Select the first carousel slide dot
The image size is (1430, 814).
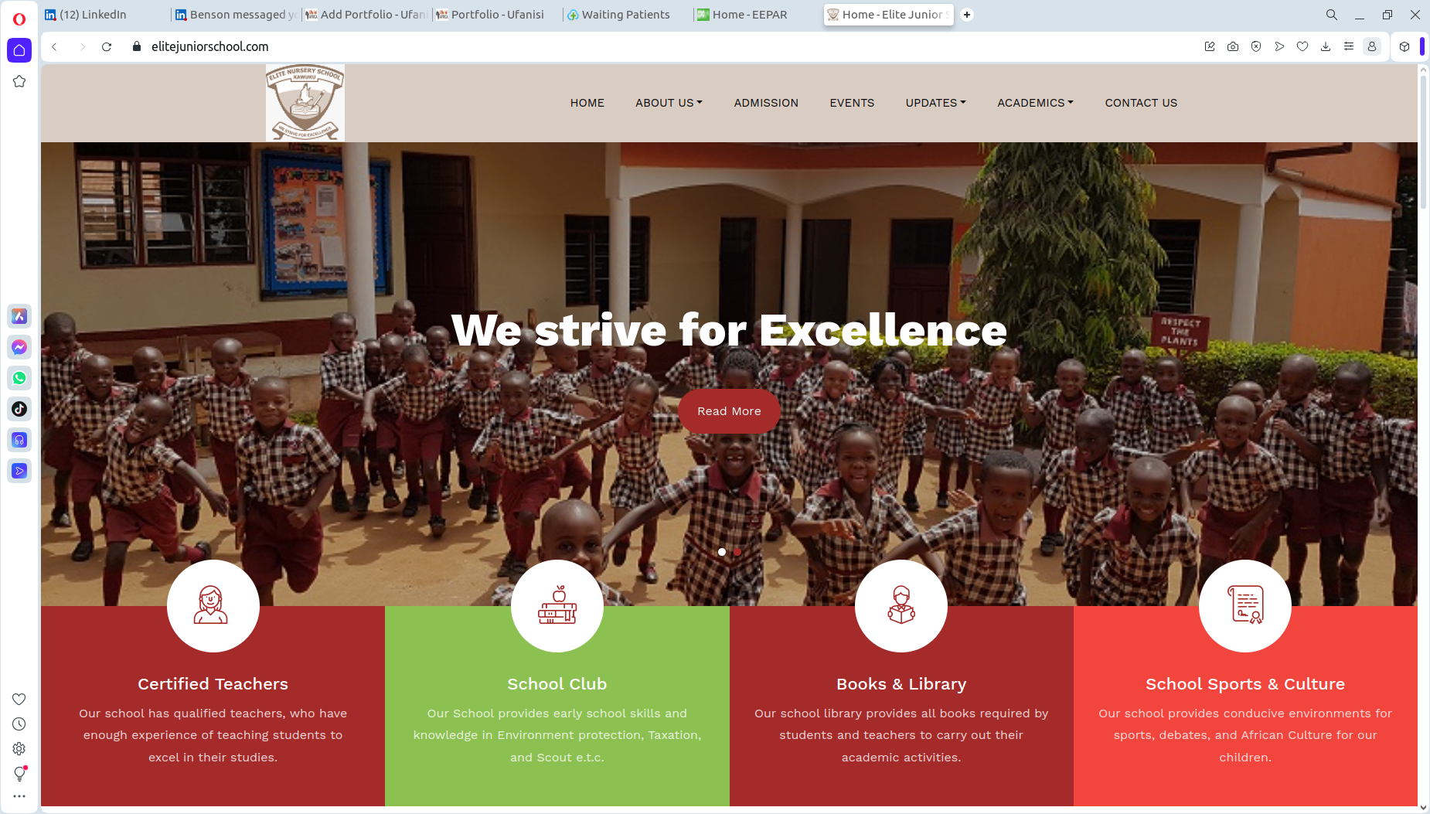pos(722,552)
